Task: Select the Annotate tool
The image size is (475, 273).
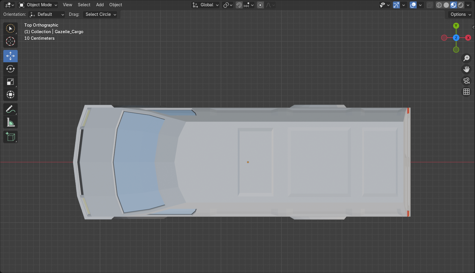Action: pos(10,109)
